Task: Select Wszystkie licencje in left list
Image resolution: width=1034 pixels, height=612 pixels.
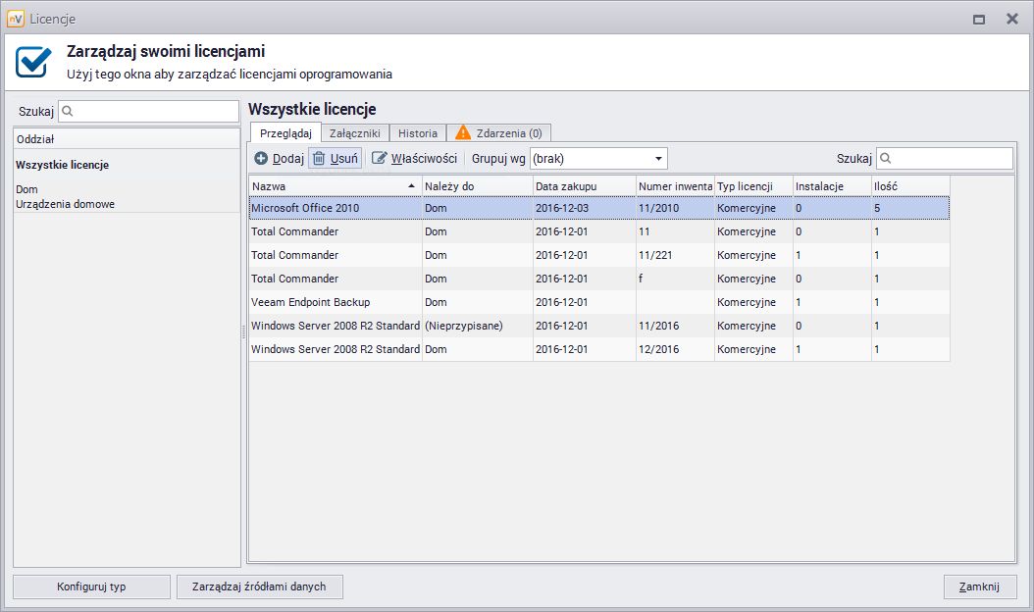Action: (62, 165)
